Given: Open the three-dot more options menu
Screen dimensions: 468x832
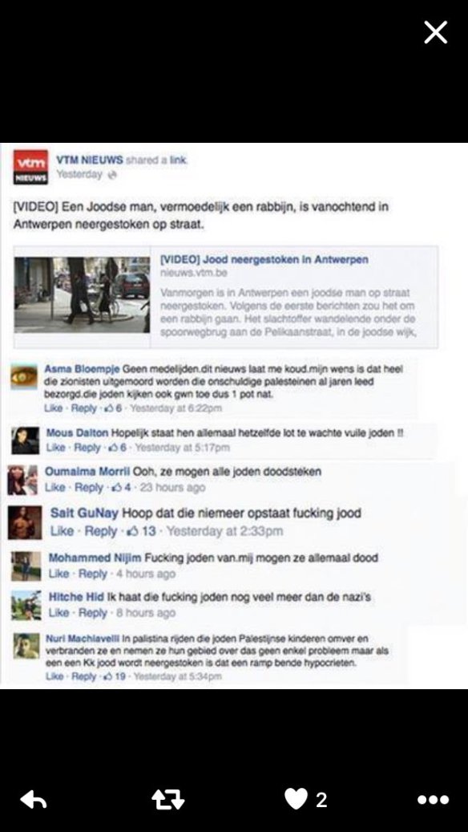Looking at the screenshot, I should 433,800.
